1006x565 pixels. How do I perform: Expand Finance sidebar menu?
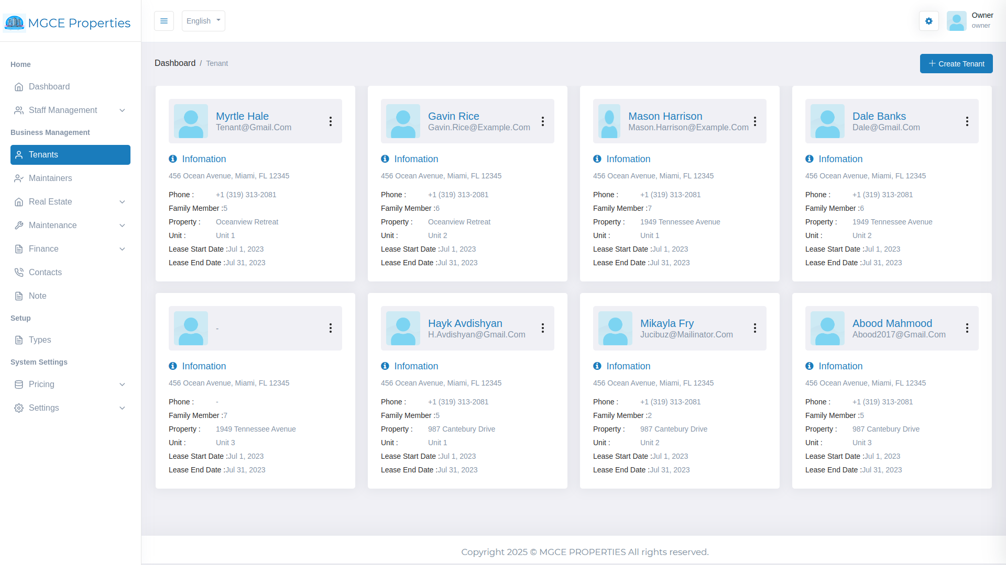[70, 249]
